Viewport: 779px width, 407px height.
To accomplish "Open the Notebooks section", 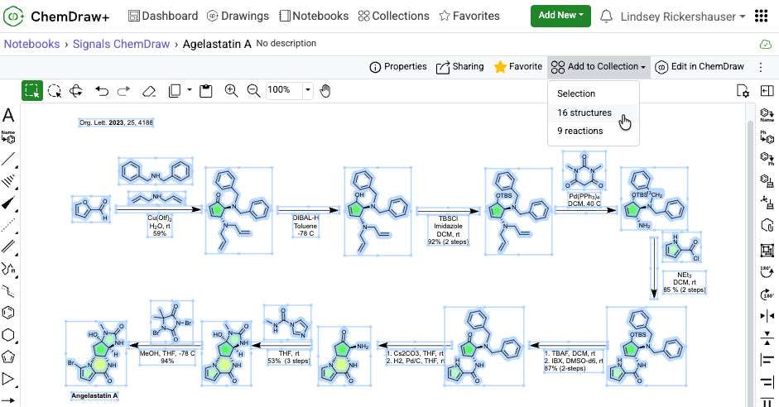I will (314, 16).
